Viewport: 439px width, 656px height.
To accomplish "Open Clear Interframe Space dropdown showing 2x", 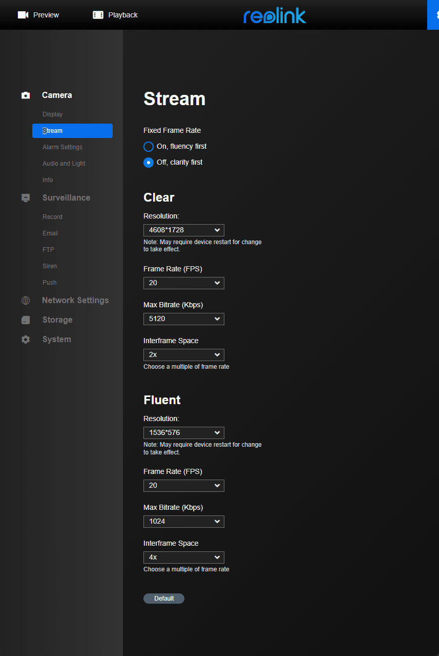I will [183, 355].
